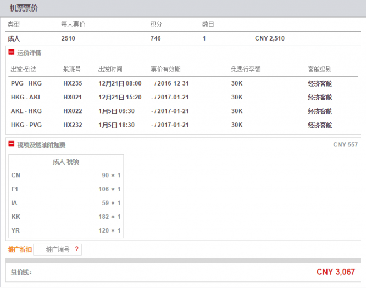
Task: Select the HKG - AKL route cell
Action: click(26, 97)
